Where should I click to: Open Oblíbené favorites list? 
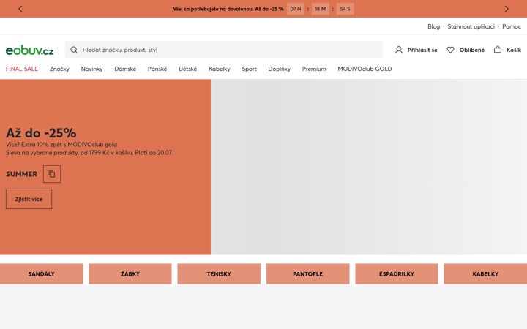(x=472, y=50)
